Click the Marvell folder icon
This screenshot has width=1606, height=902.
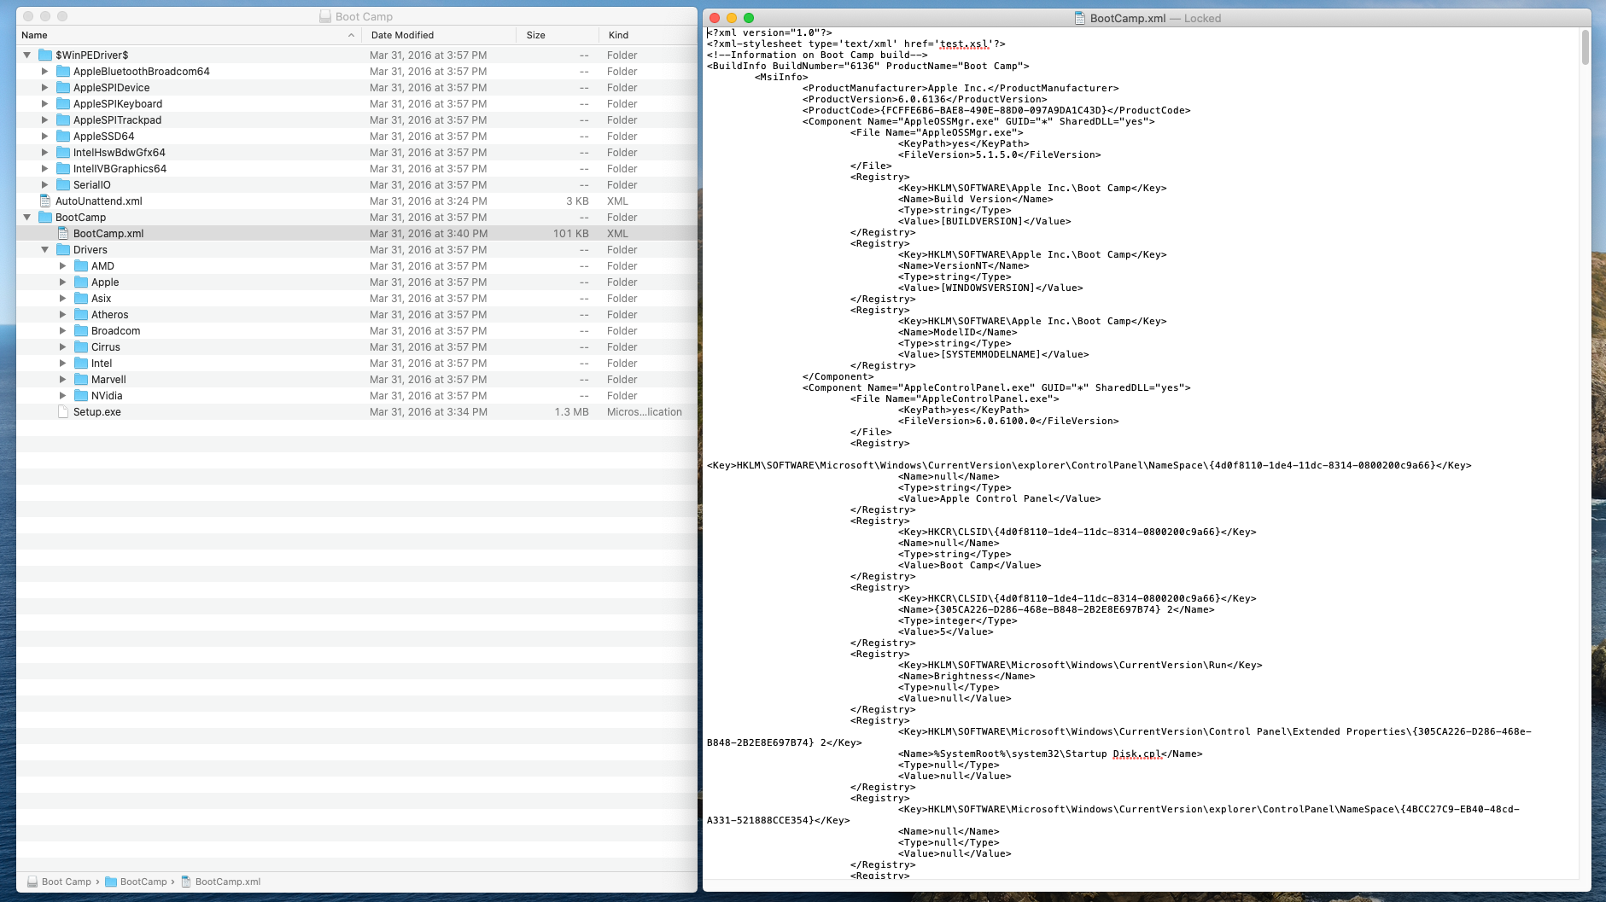pyautogui.click(x=81, y=380)
